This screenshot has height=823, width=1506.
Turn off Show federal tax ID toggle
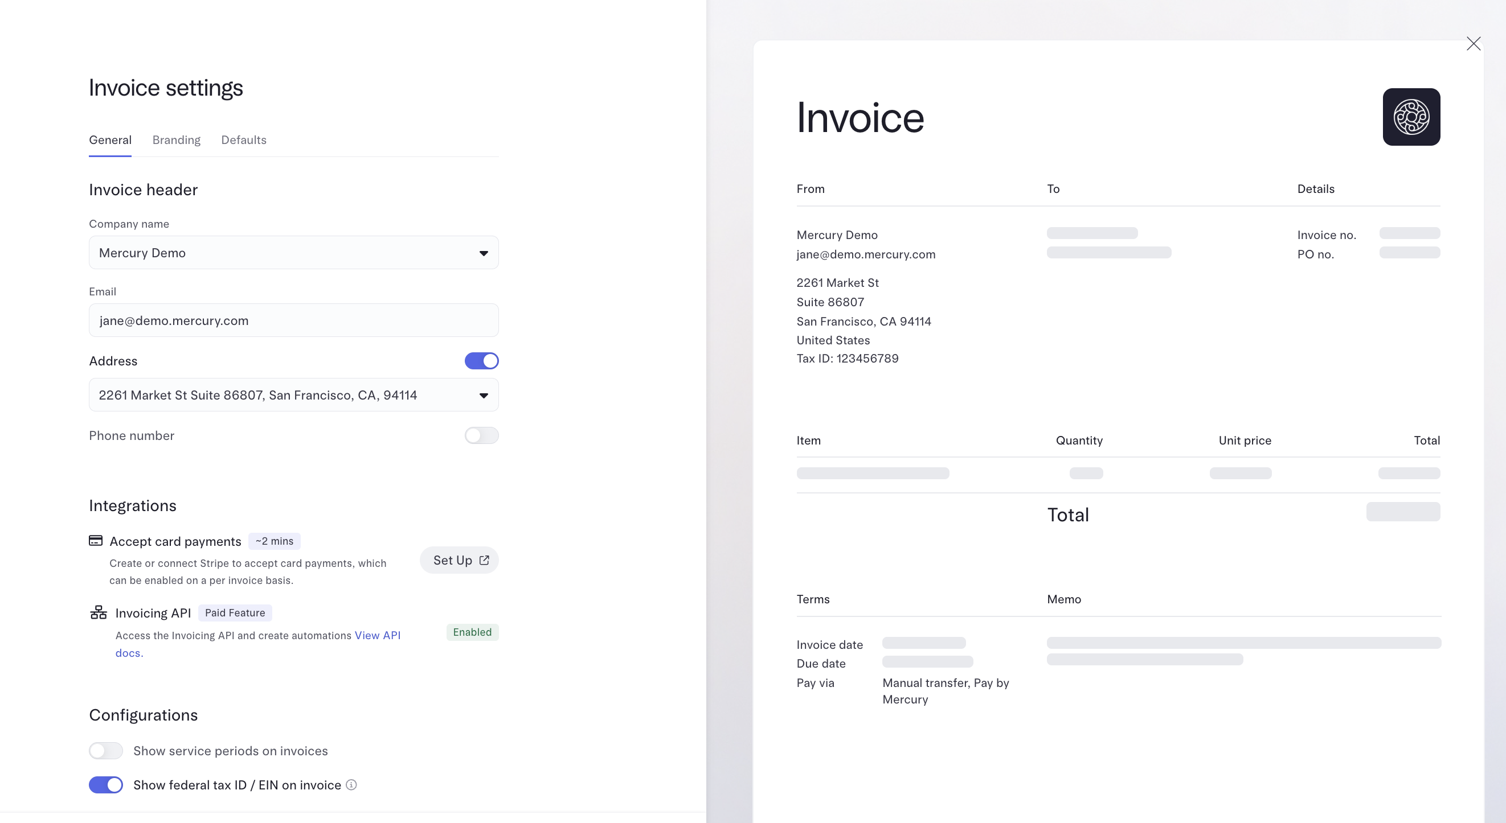(106, 784)
